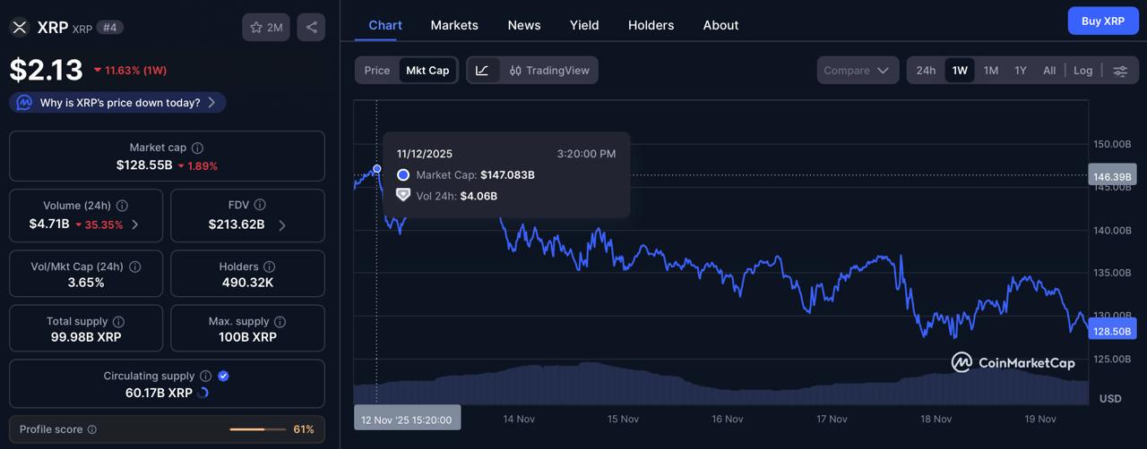Switch to TradingView chart mode
The width and height of the screenshot is (1147, 449).
549,71
